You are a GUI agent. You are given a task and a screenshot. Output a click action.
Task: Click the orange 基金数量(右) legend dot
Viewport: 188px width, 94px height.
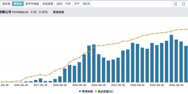coord(96,91)
